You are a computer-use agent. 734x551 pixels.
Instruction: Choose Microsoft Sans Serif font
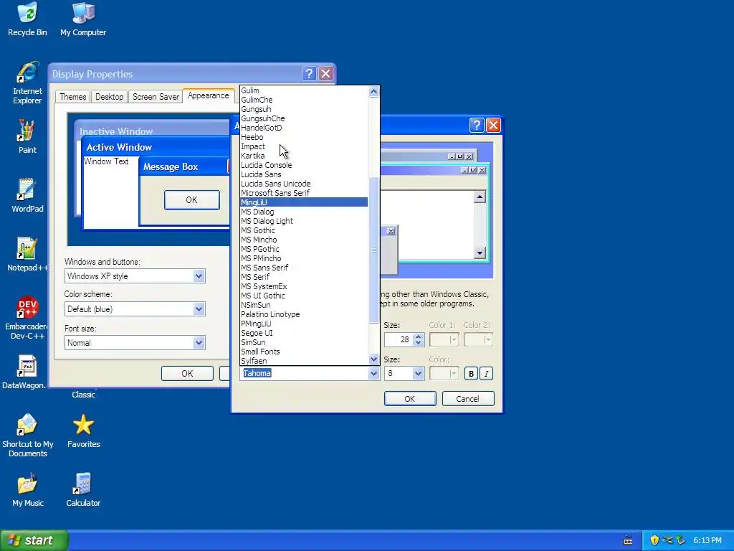point(304,193)
